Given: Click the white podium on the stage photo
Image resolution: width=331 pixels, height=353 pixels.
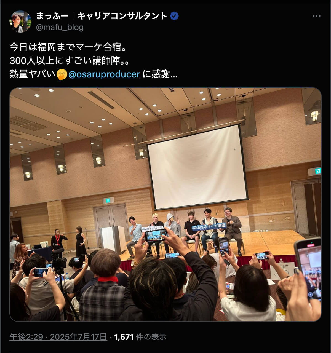Looking at the screenshot, I should point(113,239).
